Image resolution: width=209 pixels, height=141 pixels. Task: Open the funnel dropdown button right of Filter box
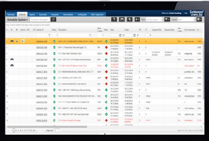click(x=167, y=19)
